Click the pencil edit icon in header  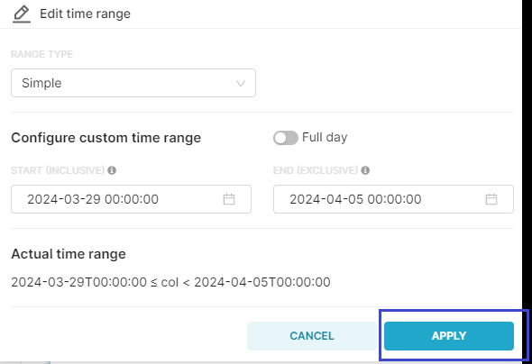pyautogui.click(x=22, y=14)
